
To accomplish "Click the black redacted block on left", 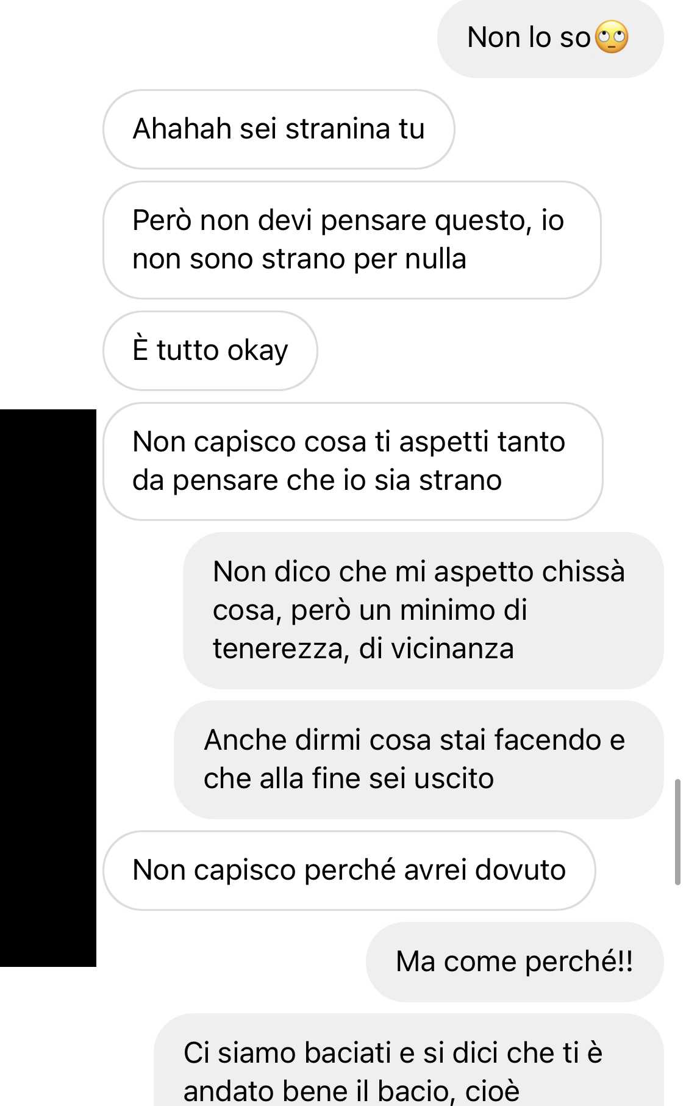I will click(x=48, y=688).
